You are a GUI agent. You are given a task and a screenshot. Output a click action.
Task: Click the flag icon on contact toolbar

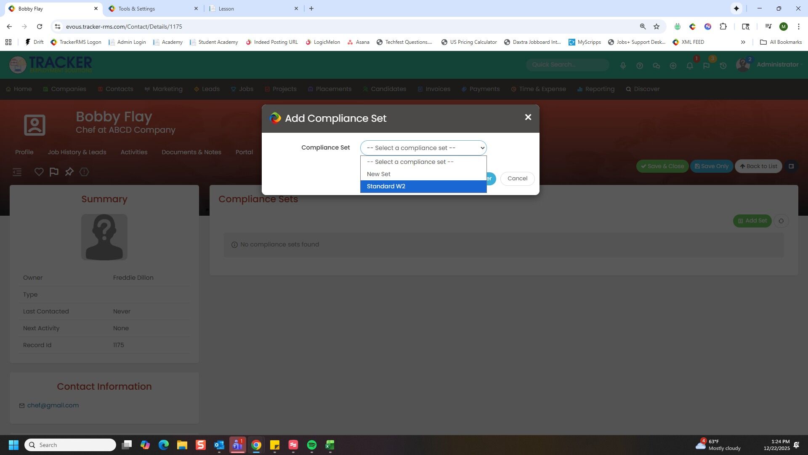click(x=54, y=172)
